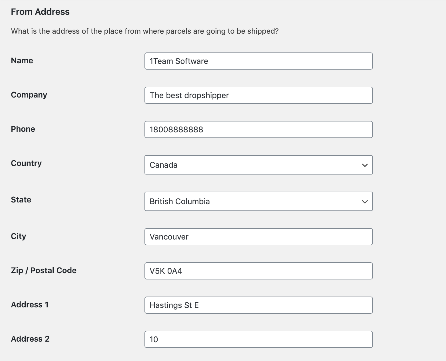Screen dimensions: 446x361
Task: Click the Name field label
Action: tap(22, 60)
